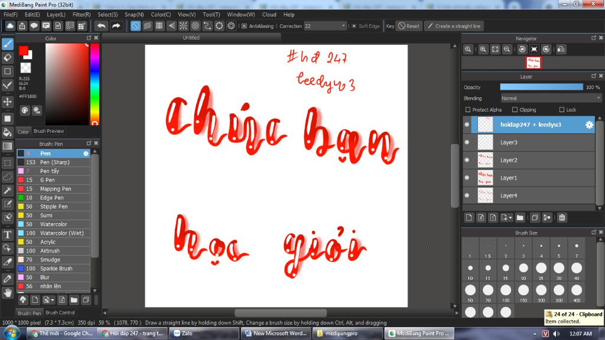Image resolution: width=605 pixels, height=340 pixels.
Task: Select the Hand pan tool
Action: (8, 293)
